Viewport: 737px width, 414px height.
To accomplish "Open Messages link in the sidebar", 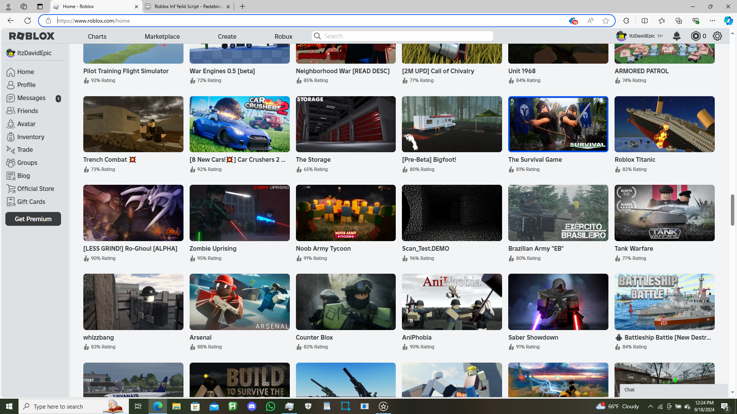I will point(31,98).
